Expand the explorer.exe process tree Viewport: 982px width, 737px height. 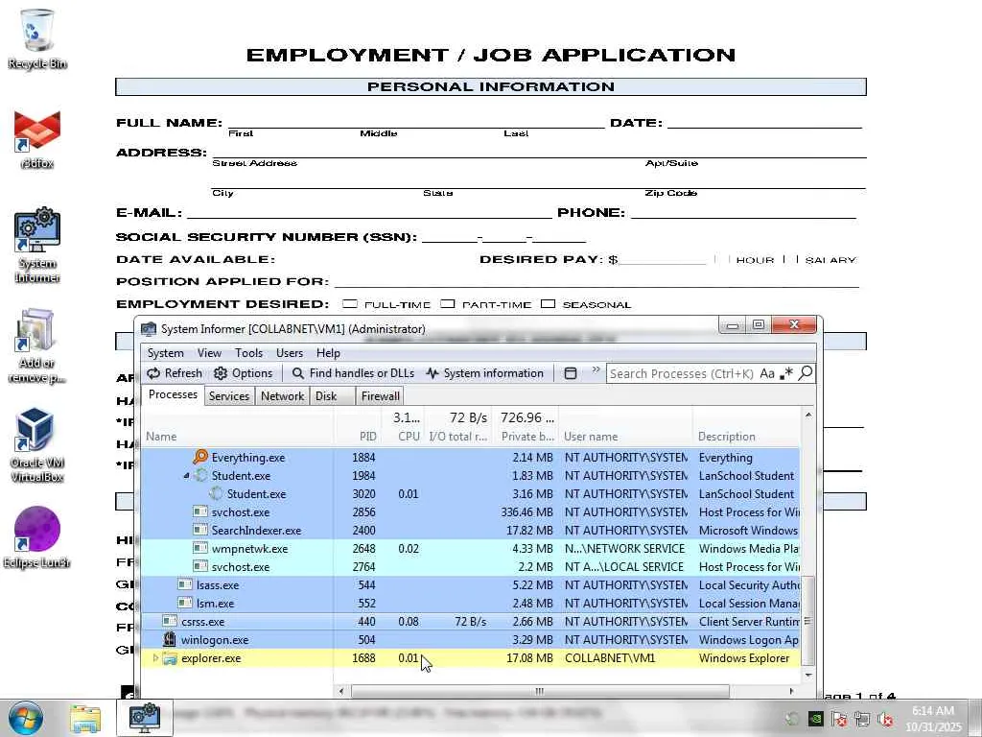coord(156,658)
